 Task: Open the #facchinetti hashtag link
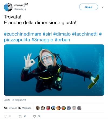point(85,34)
